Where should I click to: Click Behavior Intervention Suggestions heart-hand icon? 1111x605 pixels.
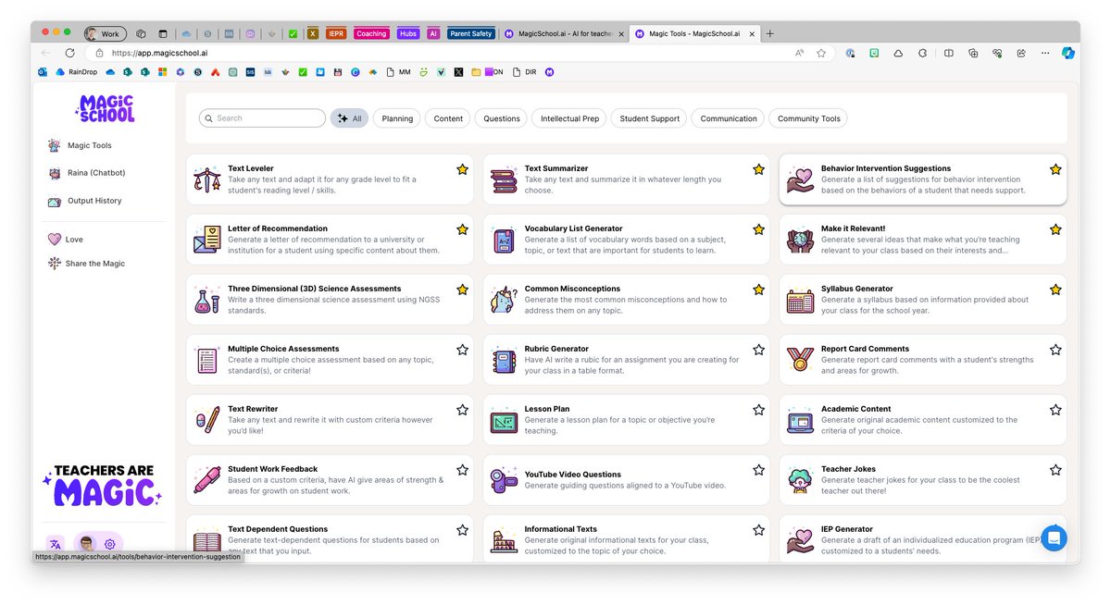coord(800,179)
